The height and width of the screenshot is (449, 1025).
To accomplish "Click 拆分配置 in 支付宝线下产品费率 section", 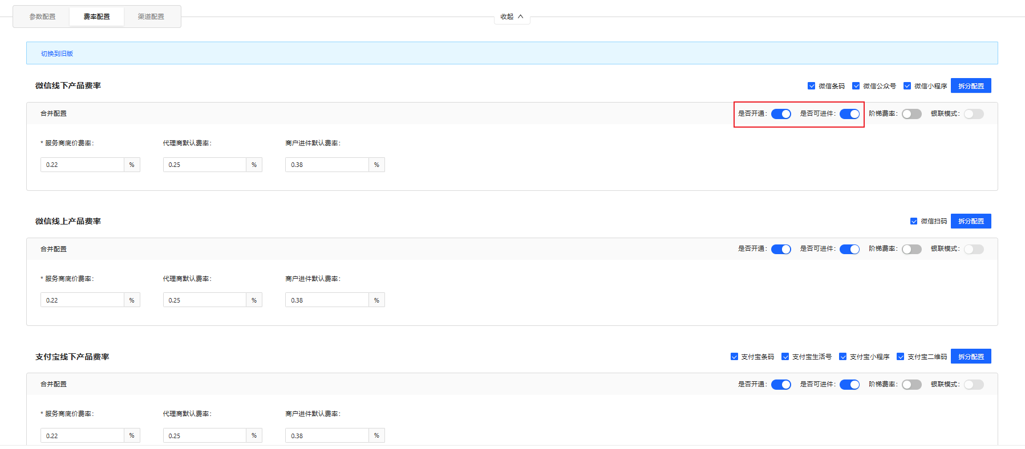I will click(x=970, y=357).
